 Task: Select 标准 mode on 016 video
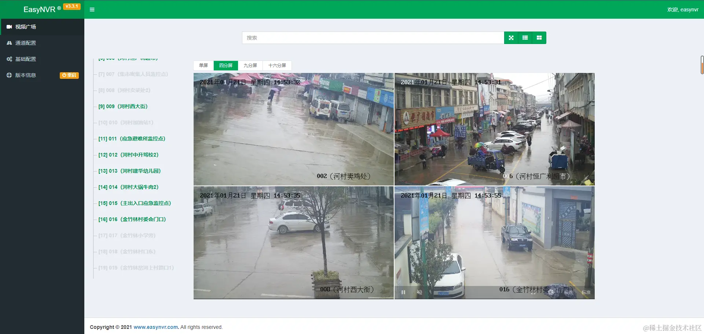pyautogui.click(x=586, y=292)
